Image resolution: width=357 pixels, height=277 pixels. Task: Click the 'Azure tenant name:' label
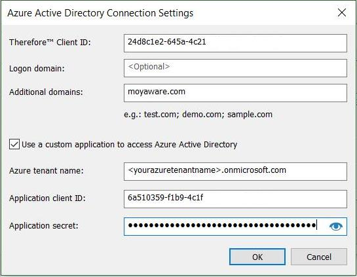(47, 171)
